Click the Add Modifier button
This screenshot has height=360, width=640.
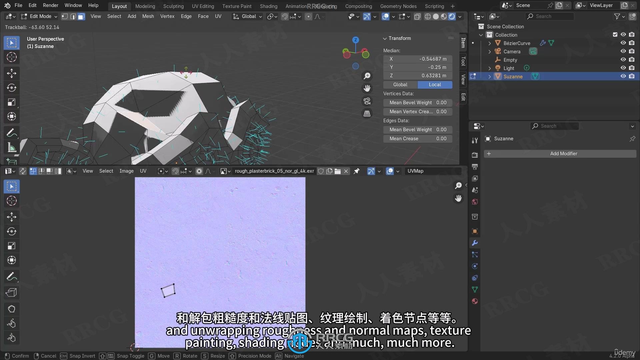[x=560, y=154]
